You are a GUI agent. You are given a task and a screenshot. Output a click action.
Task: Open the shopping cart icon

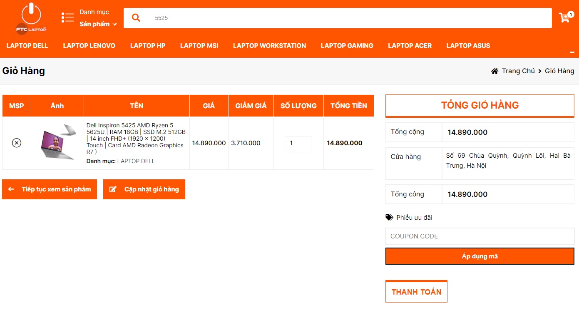(x=564, y=18)
